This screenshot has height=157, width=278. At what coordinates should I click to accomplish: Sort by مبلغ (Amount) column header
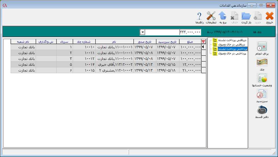(190, 42)
